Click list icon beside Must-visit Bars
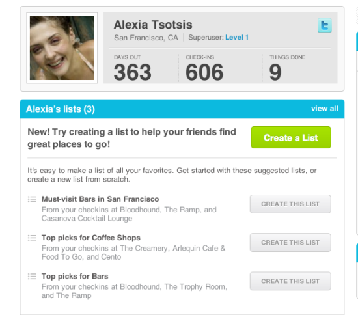Viewport: 358px width, 315px height. click(32, 199)
